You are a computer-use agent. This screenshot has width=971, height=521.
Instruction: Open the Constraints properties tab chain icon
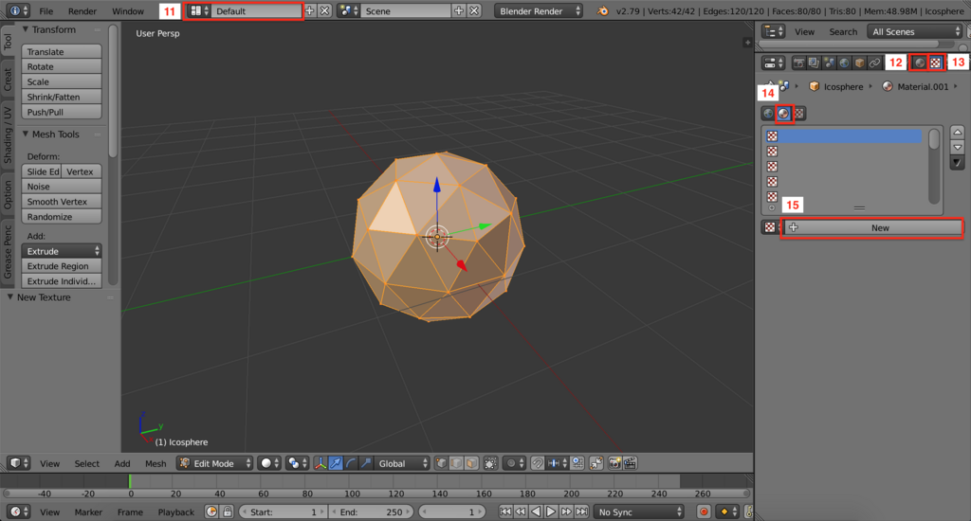tap(874, 63)
